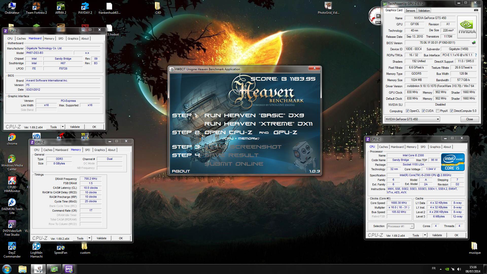Click the bus interface question mark
Screen dimensions: 487x274
(x=476, y=55)
